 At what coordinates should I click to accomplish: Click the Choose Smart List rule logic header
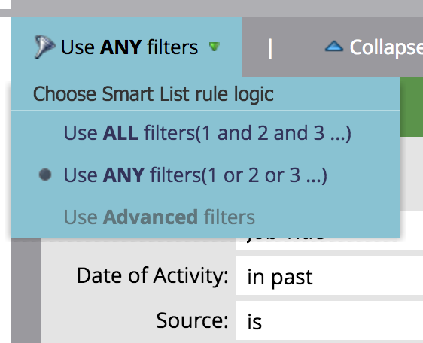pos(154,94)
